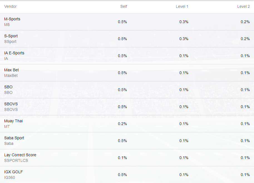
Task: Click the IA E-Sports vendor entry
Action: point(14,53)
